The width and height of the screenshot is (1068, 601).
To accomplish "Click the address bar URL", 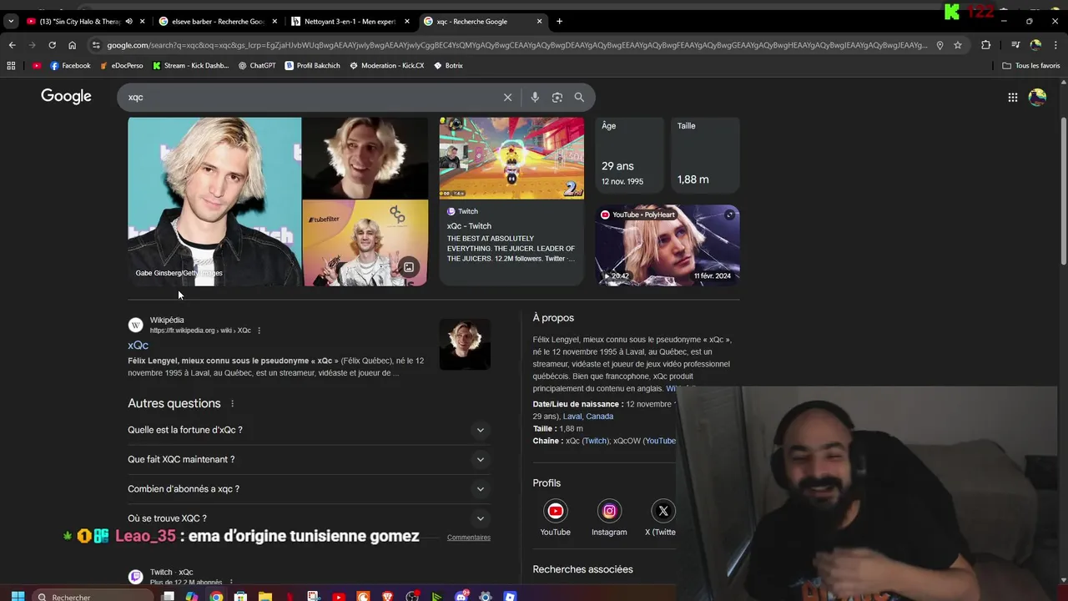I will pyautogui.click(x=516, y=45).
